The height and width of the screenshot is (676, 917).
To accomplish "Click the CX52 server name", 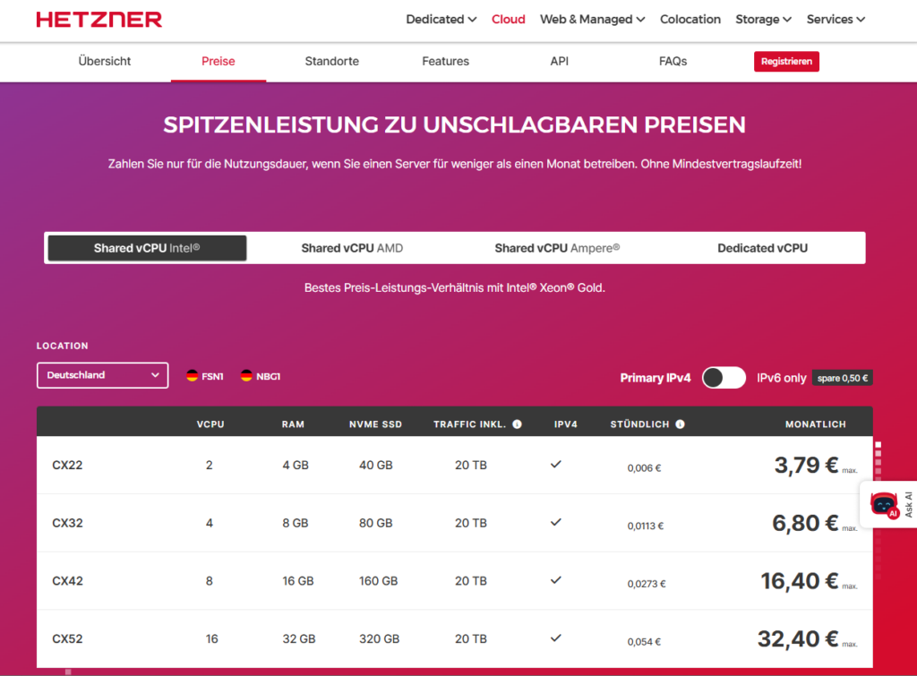I will pyautogui.click(x=67, y=638).
